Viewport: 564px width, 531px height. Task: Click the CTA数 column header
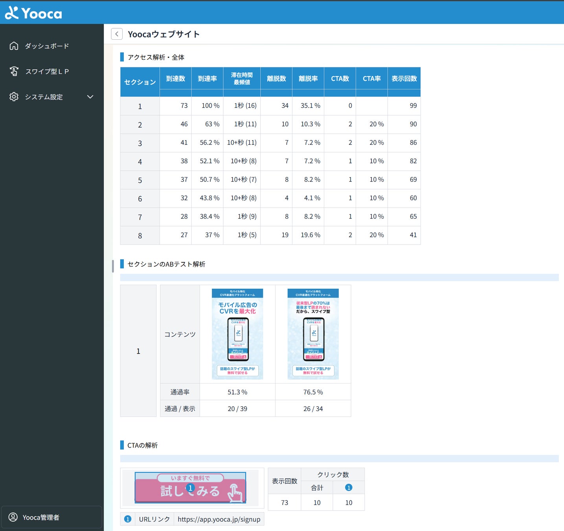tap(340, 78)
